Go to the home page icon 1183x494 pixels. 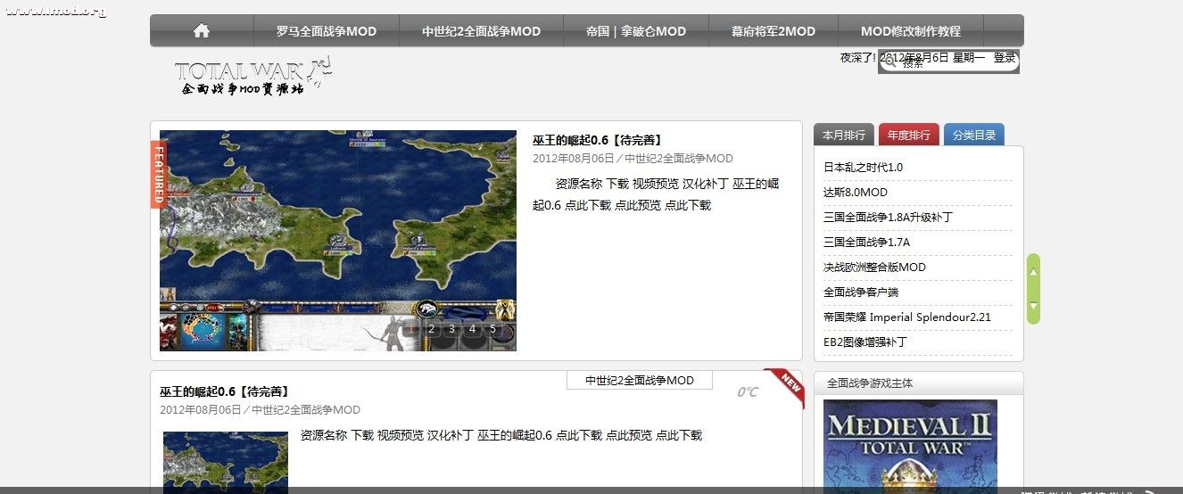pos(202,30)
